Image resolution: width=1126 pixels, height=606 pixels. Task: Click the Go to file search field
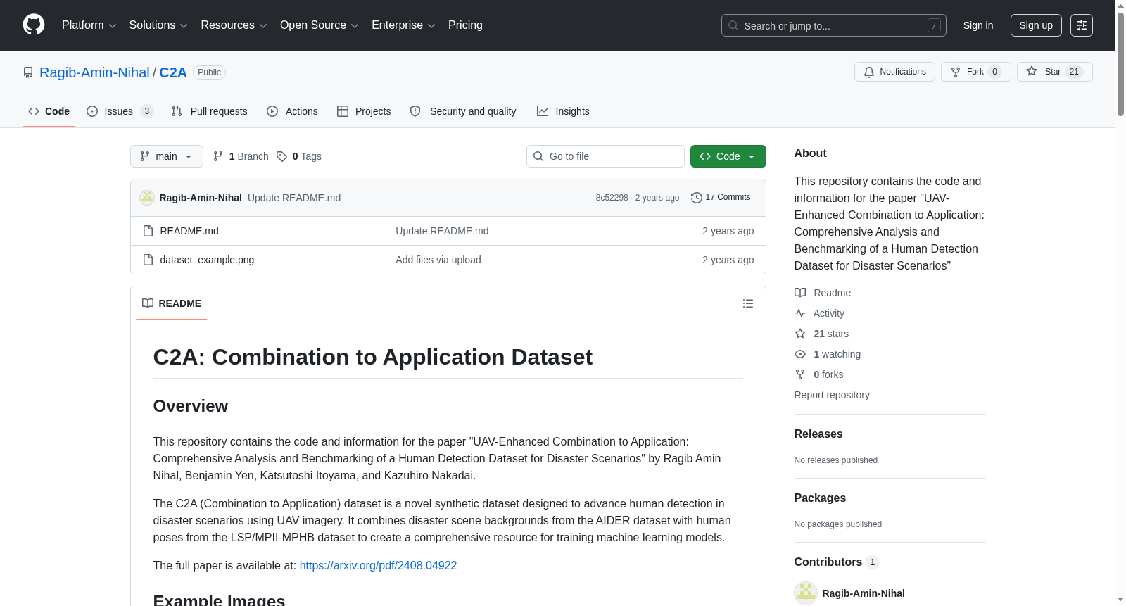pyautogui.click(x=605, y=156)
